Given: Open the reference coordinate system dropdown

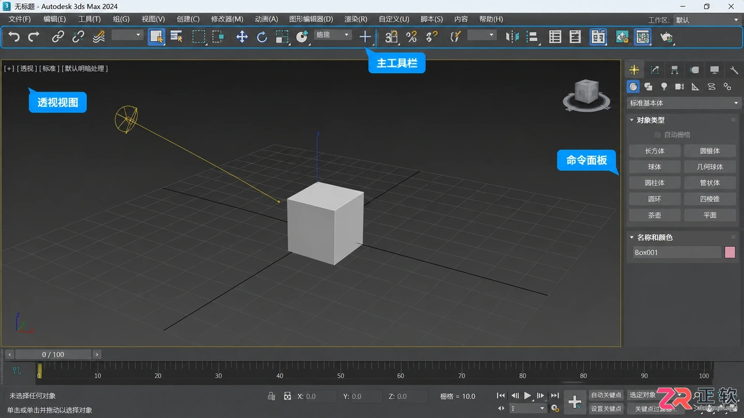Looking at the screenshot, I should (x=333, y=35).
